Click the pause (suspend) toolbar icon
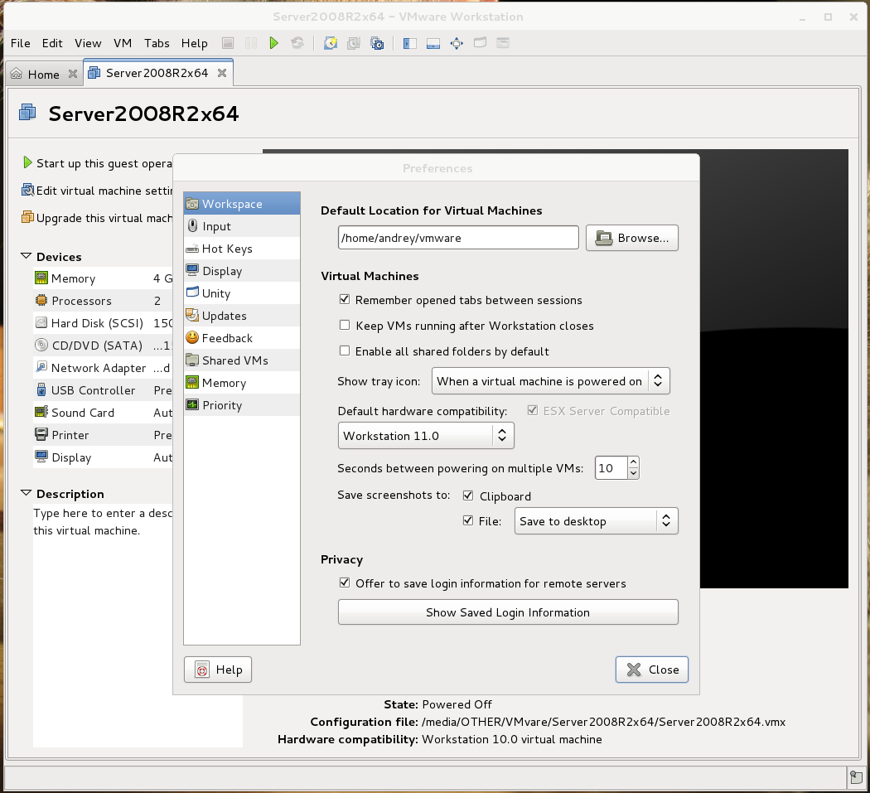The image size is (870, 793). point(251,43)
